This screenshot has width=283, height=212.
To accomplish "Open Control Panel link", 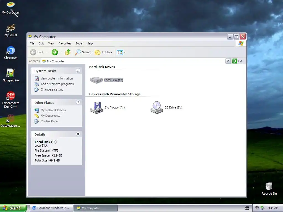I will [49, 121].
